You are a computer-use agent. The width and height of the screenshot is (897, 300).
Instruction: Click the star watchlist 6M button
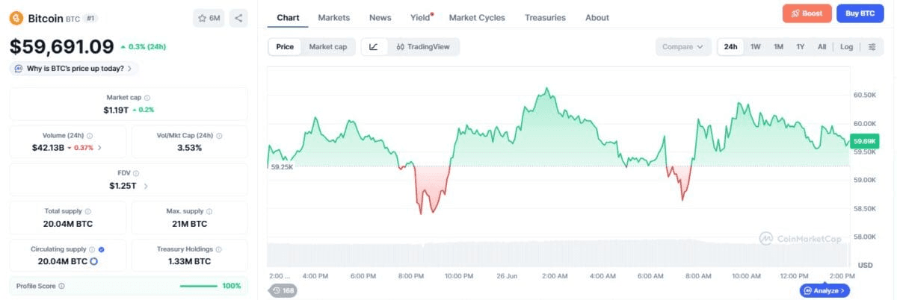pyautogui.click(x=209, y=17)
